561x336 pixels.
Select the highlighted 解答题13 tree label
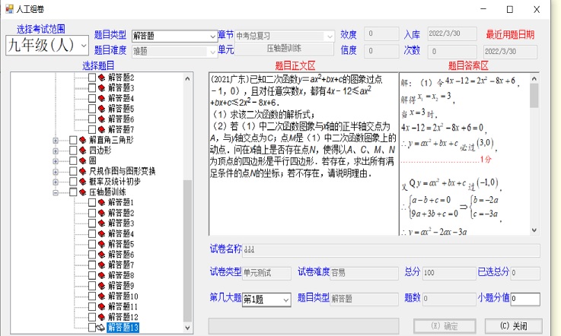point(123,328)
